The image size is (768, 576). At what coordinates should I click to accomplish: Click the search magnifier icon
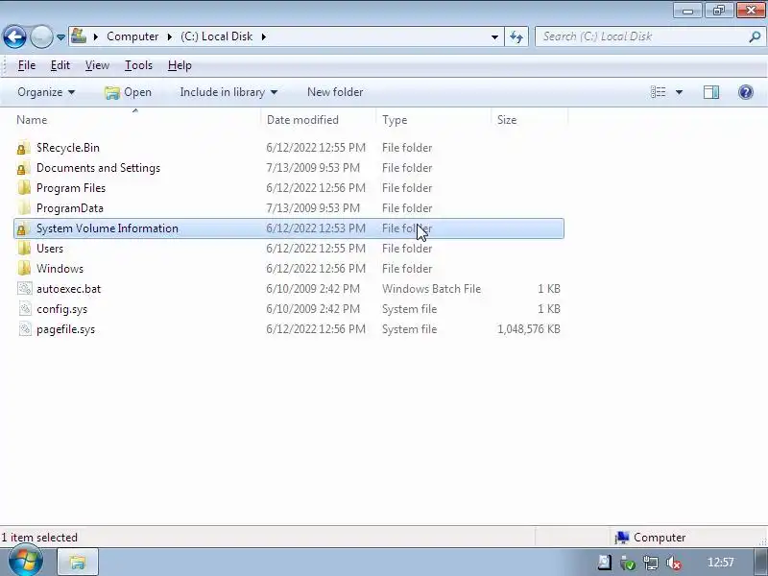pyautogui.click(x=755, y=36)
